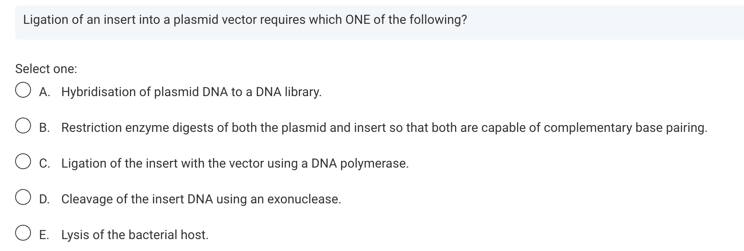Click the option C answer text
The image size is (744, 251).
pos(234,163)
